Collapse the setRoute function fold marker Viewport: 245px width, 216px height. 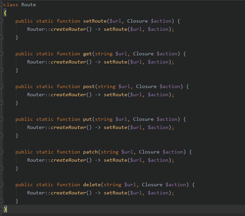tap(1, 21)
